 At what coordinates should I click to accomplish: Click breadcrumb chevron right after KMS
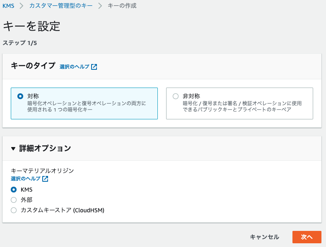coord(22,6)
